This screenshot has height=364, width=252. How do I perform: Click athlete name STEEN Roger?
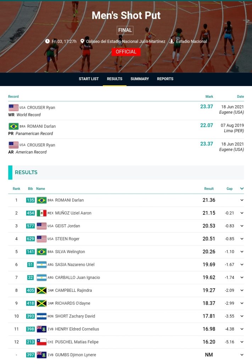67,239
